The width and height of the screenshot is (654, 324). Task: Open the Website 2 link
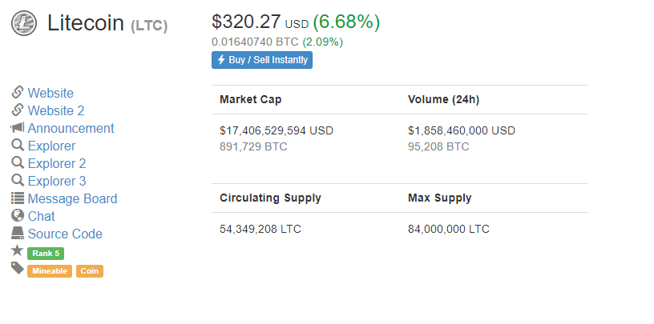pyautogui.click(x=56, y=110)
